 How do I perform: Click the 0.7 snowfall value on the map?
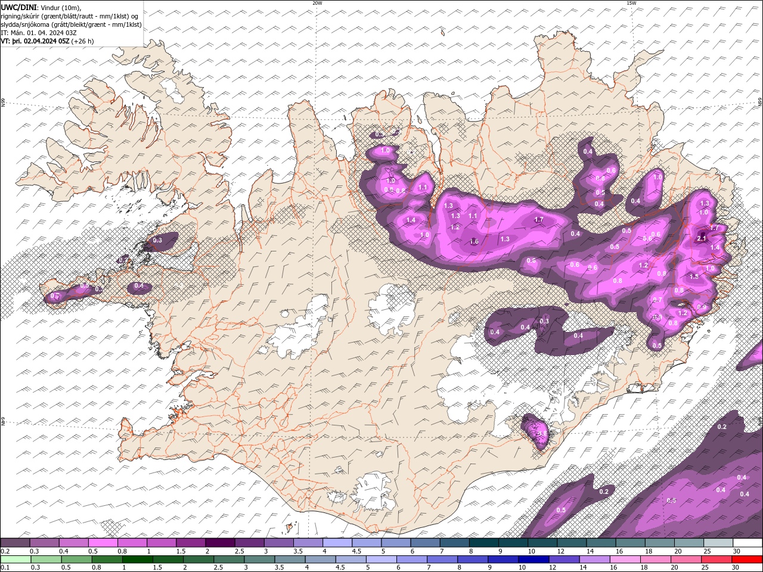657,300
